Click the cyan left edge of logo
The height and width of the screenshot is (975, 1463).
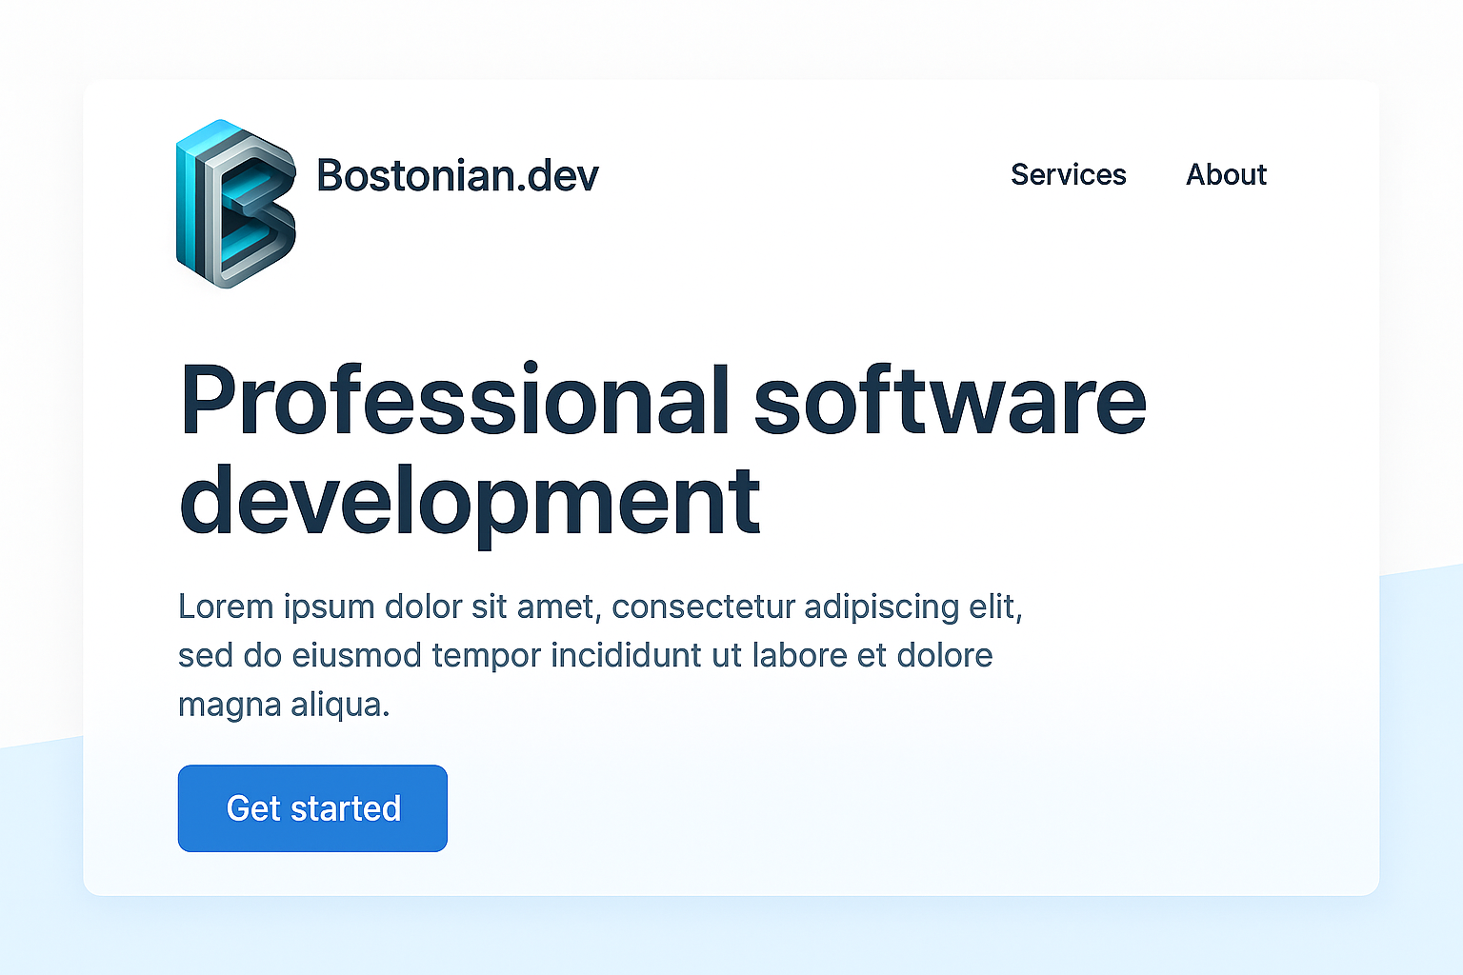(x=187, y=205)
